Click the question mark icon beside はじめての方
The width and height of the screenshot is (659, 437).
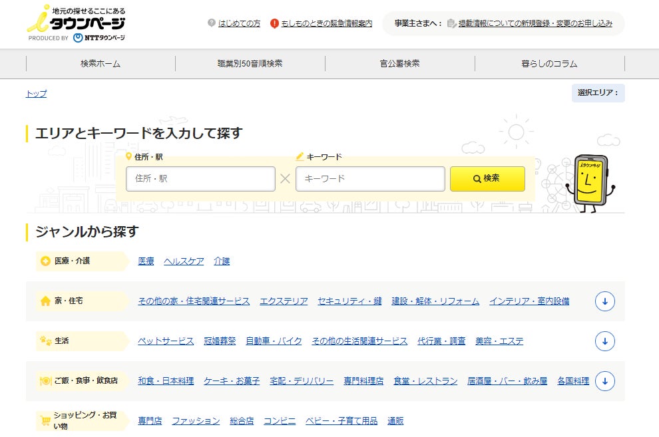click(x=212, y=23)
